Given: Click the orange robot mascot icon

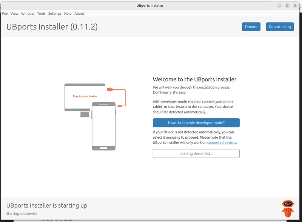Looking at the screenshot, I should (x=288, y=208).
